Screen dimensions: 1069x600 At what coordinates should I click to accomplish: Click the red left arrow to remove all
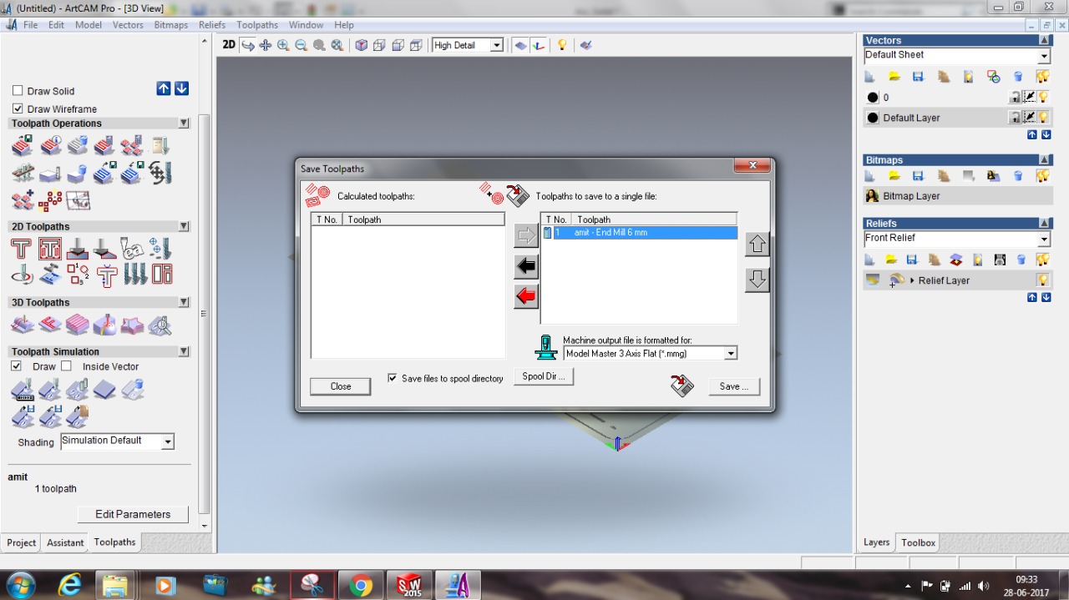coord(526,296)
